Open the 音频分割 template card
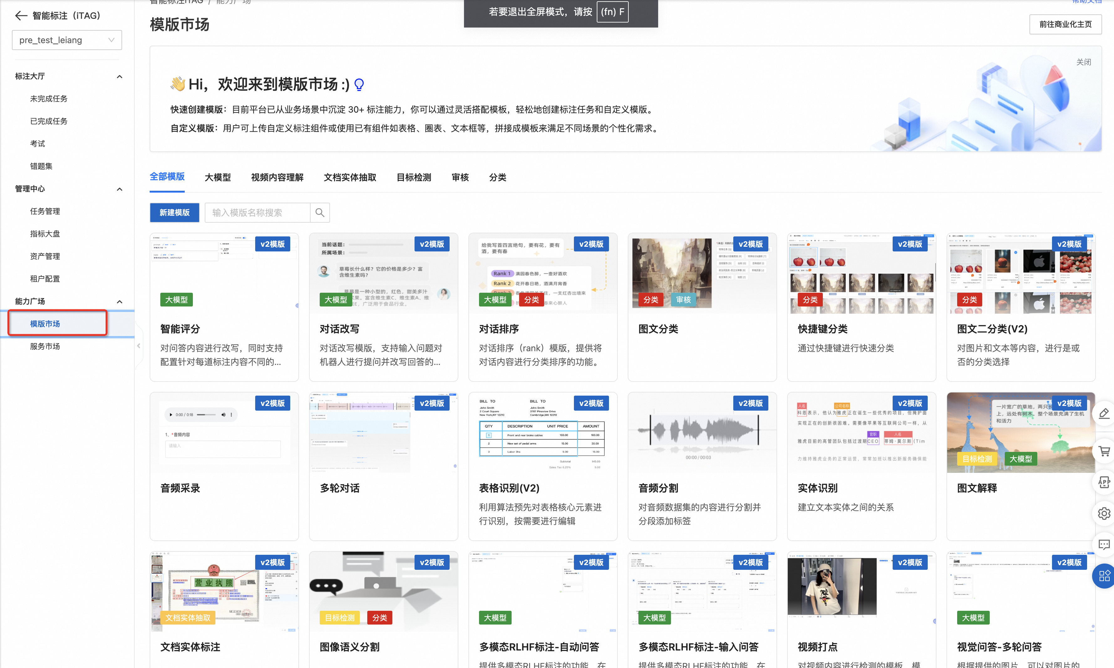Viewport: 1114px width, 668px height. (x=702, y=466)
